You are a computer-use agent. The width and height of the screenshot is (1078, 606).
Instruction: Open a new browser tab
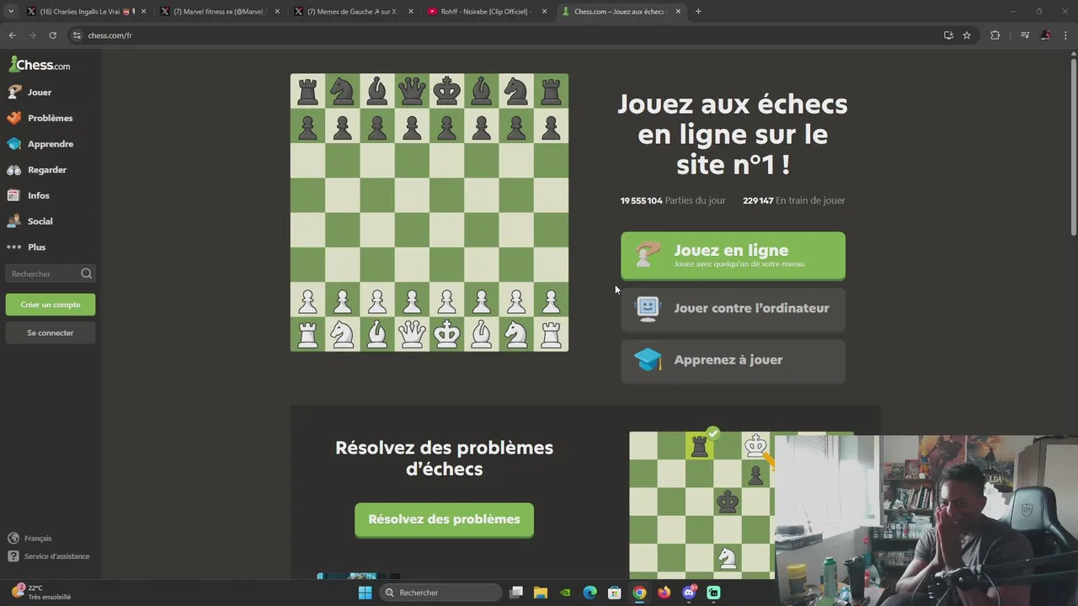[698, 12]
